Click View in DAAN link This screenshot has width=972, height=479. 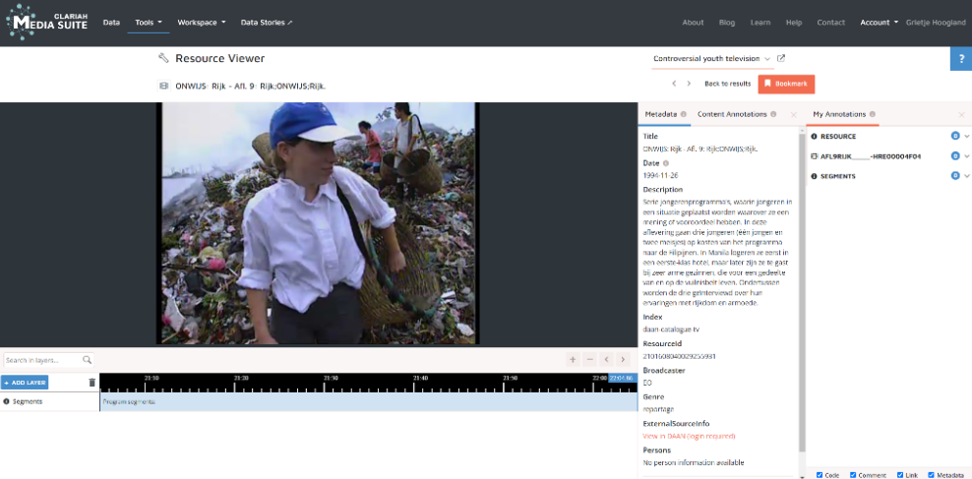pos(689,436)
